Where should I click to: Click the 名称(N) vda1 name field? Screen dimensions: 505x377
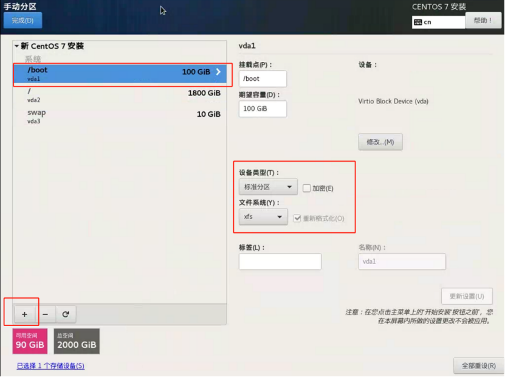click(x=402, y=261)
